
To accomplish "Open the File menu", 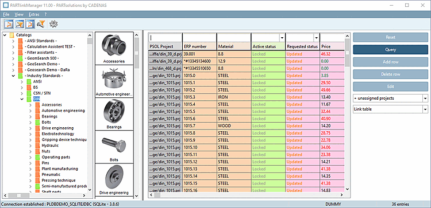I will coord(6,14).
